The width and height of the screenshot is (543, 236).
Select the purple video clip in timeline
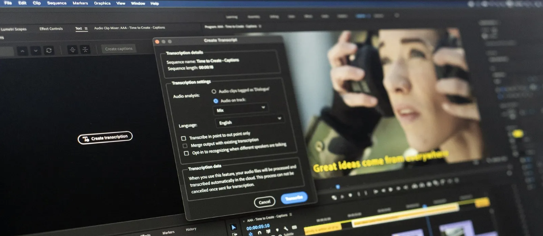point(456,229)
